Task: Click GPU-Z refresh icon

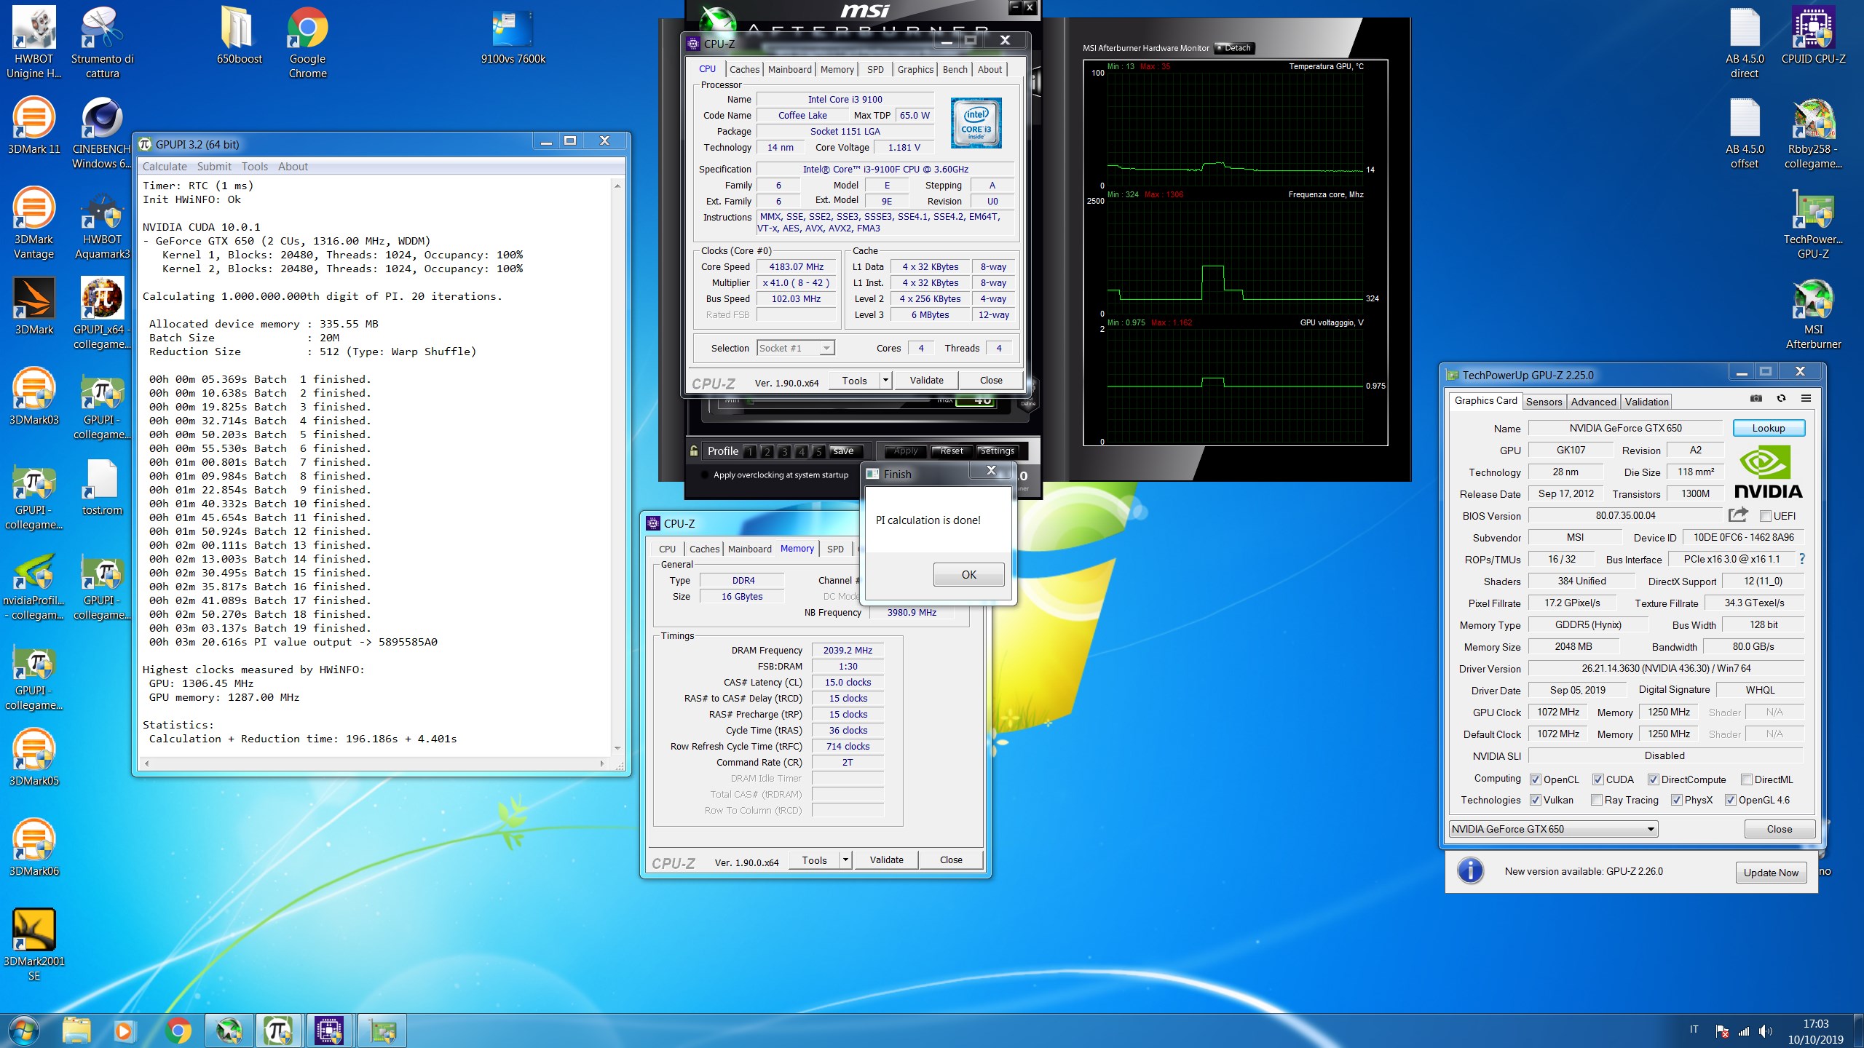Action: click(x=1781, y=399)
